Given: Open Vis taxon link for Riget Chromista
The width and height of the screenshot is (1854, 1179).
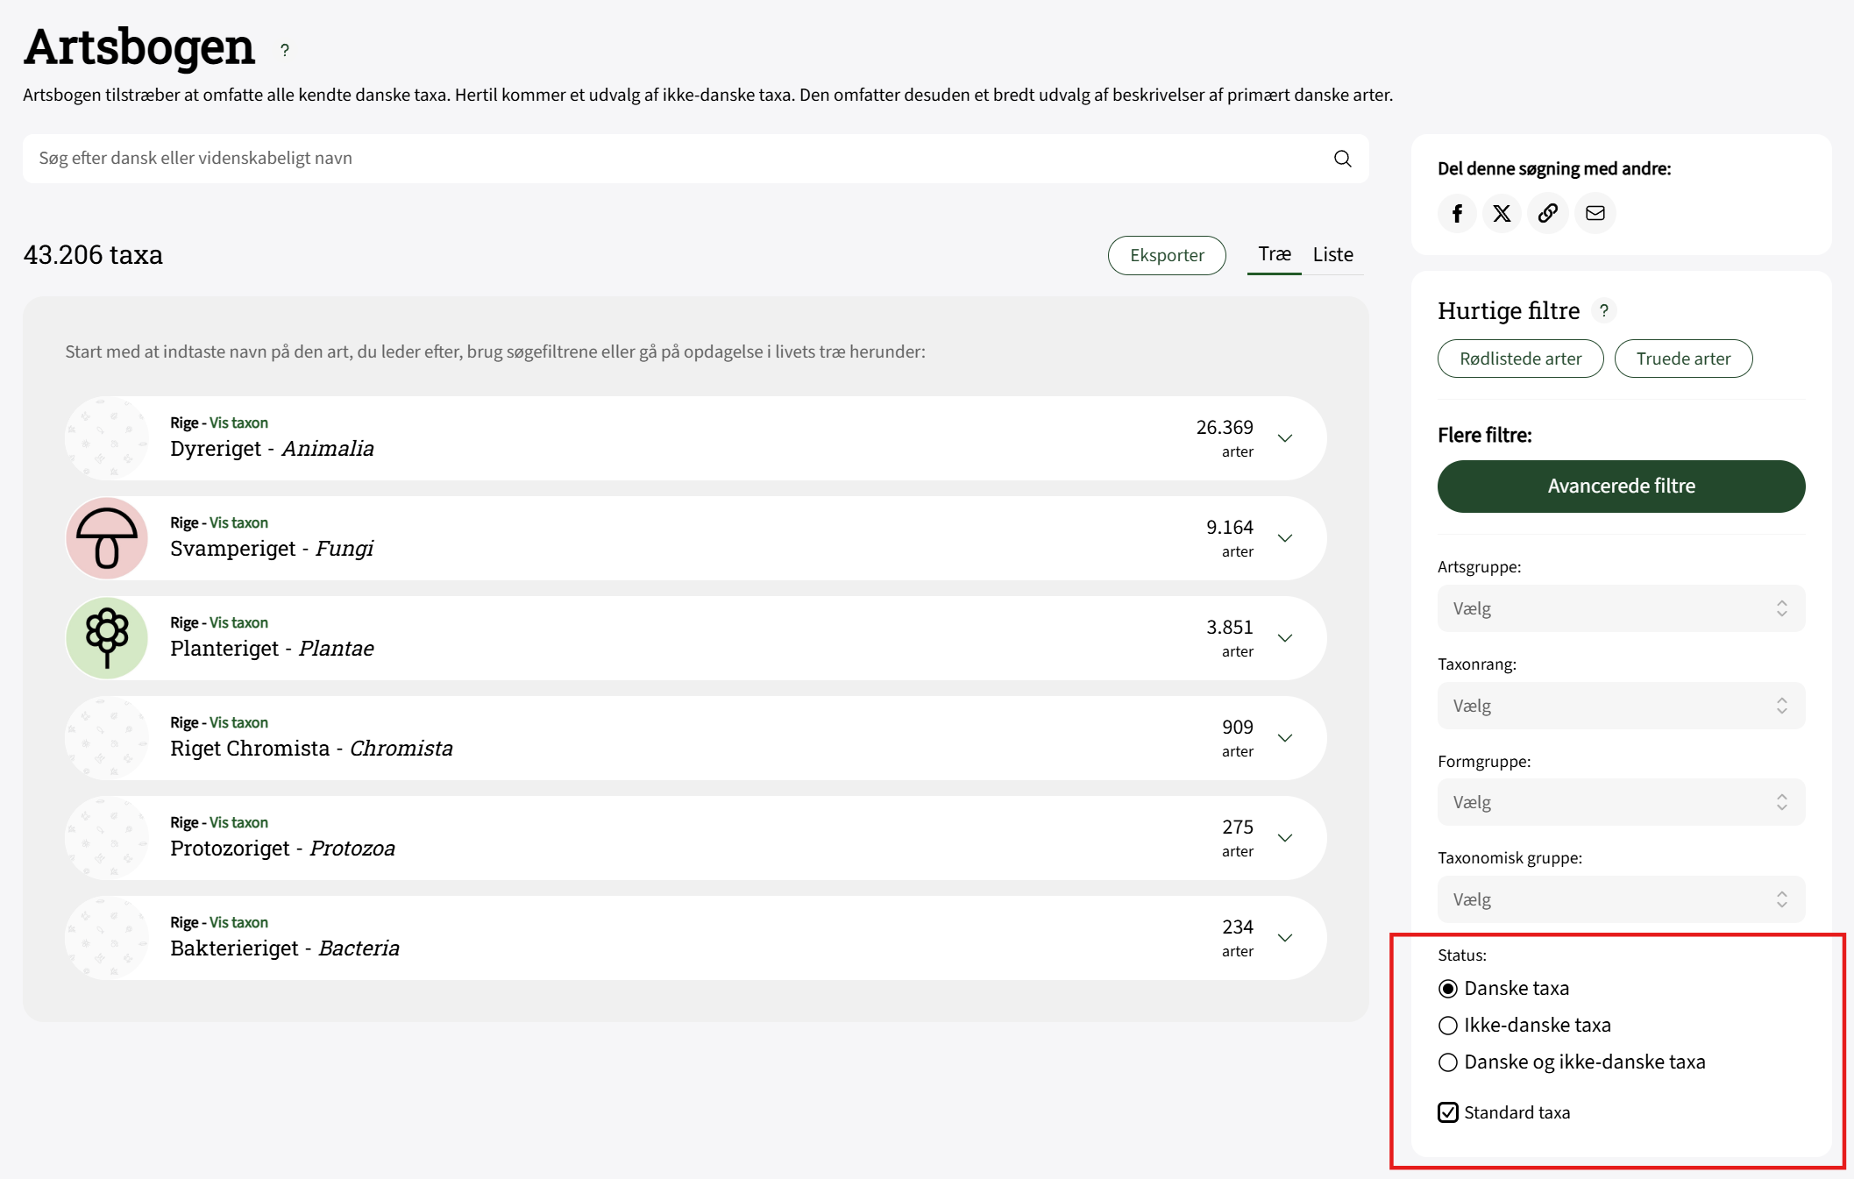Looking at the screenshot, I should click(238, 722).
